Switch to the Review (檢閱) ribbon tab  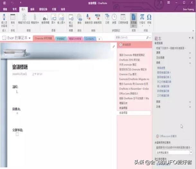point(54,9)
